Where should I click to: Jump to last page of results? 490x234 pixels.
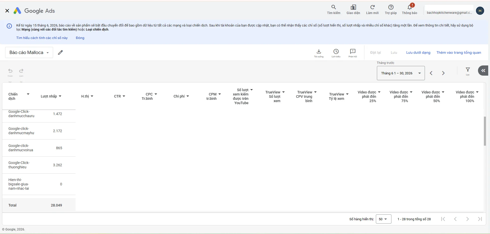click(480, 219)
